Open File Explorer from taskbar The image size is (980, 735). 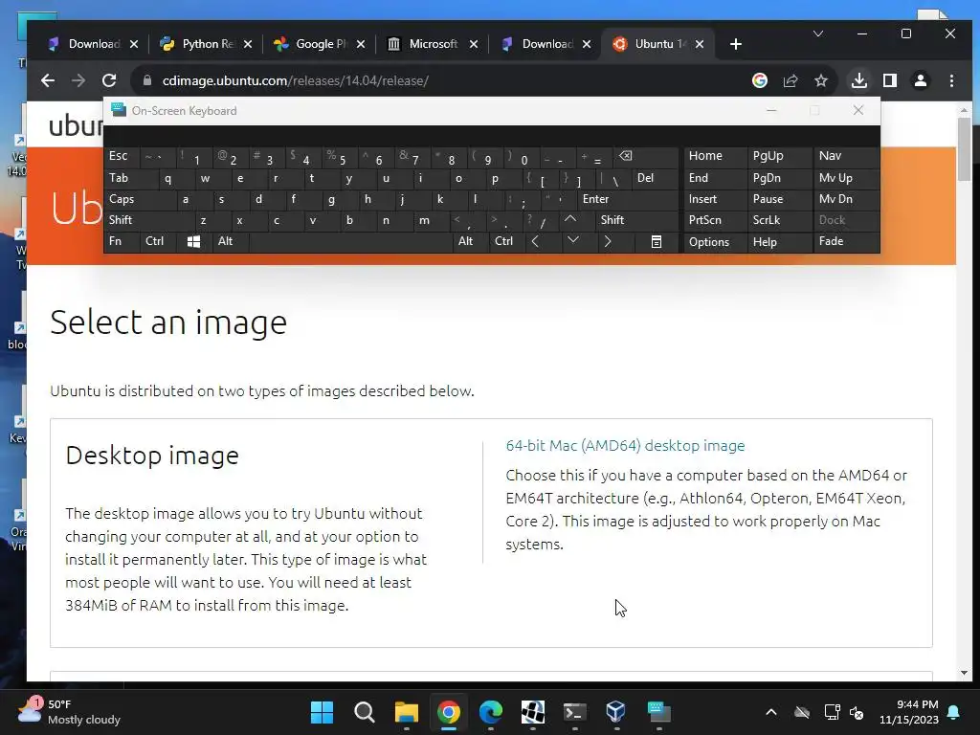pos(406,712)
